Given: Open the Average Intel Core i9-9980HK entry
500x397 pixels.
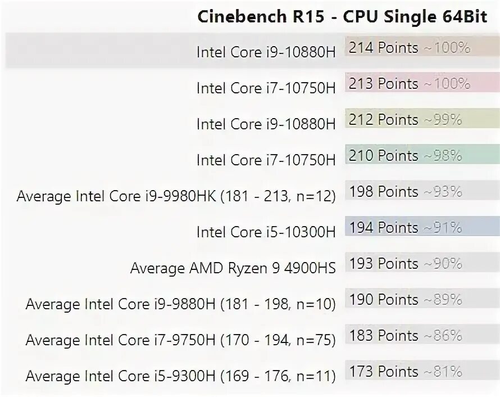Looking at the screenshot, I should tap(176, 196).
